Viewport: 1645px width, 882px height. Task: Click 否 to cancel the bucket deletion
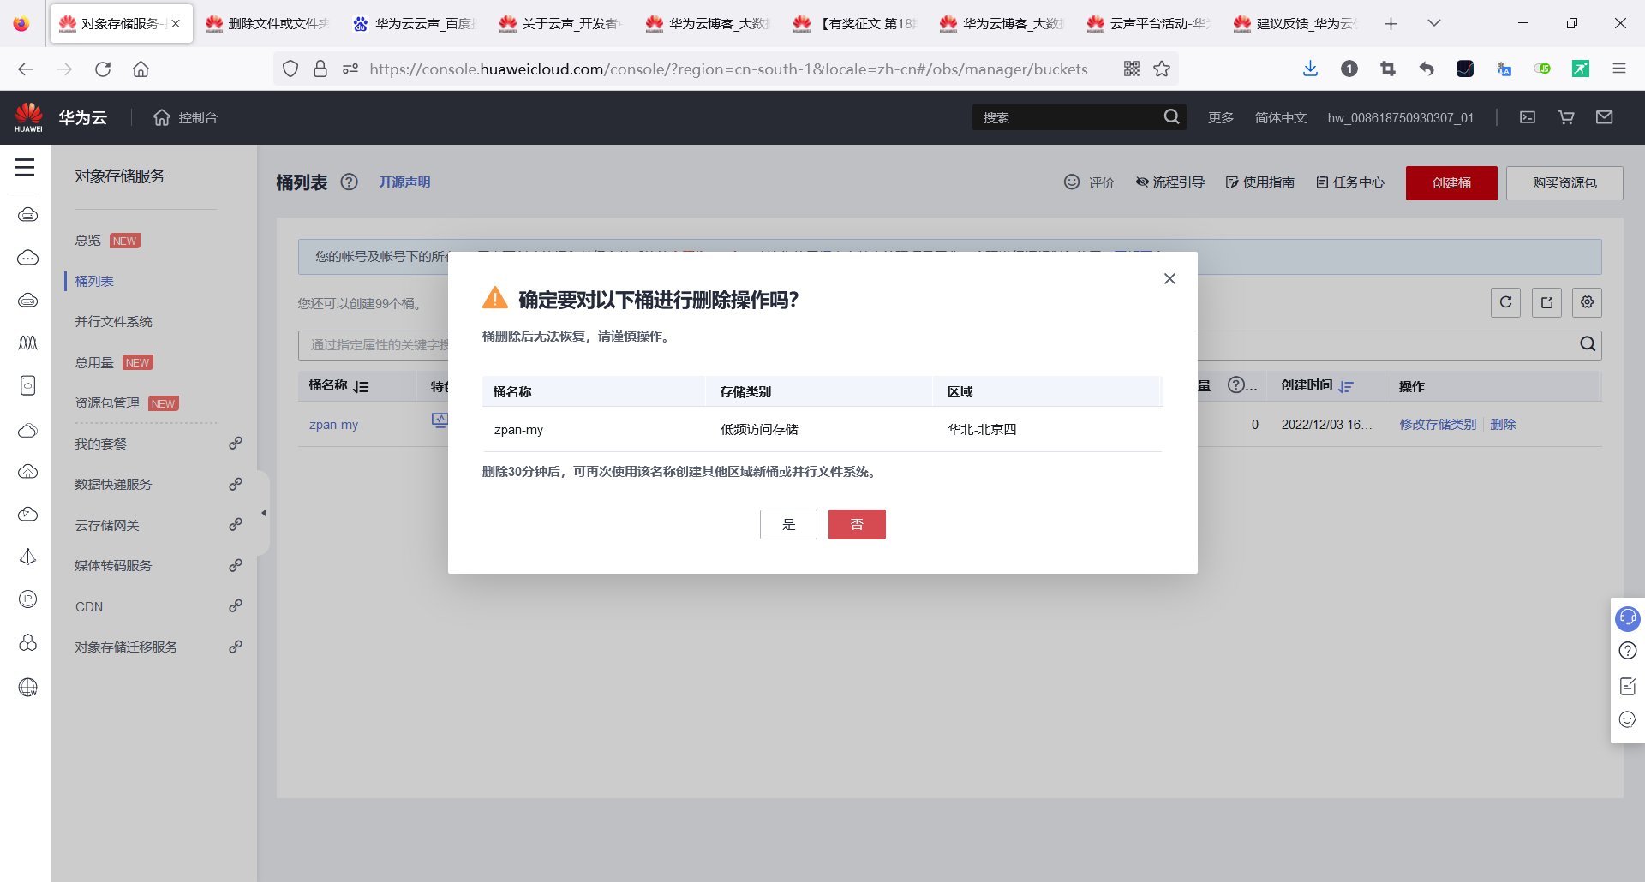[856, 524]
